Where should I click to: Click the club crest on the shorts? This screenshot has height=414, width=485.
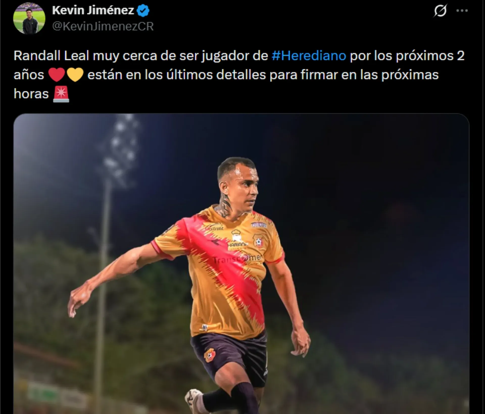click(210, 355)
